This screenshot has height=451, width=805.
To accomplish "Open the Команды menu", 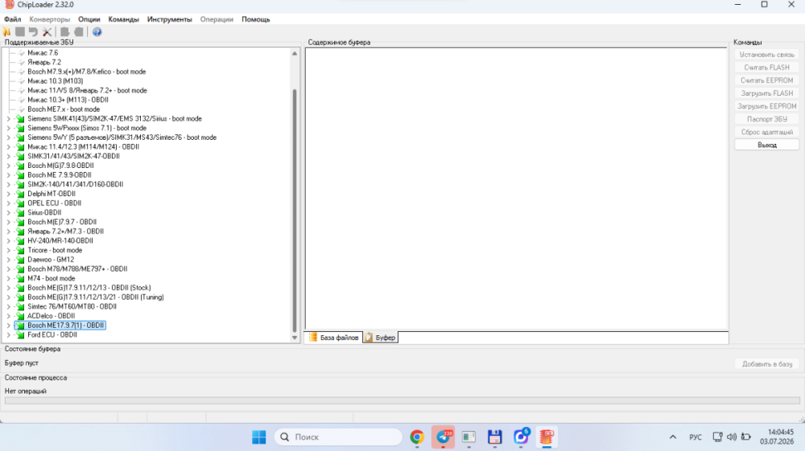I will pyautogui.click(x=123, y=19).
